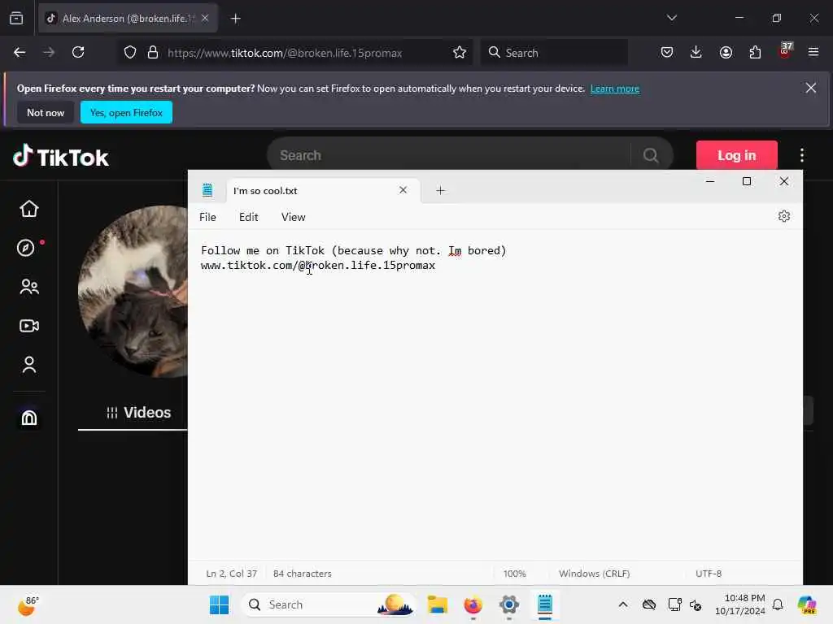Click the taskbar Search box
This screenshot has width=833, height=624.
pyautogui.click(x=328, y=604)
